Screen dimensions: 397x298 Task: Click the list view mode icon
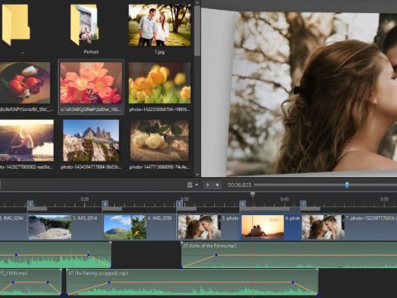[x=189, y=185]
